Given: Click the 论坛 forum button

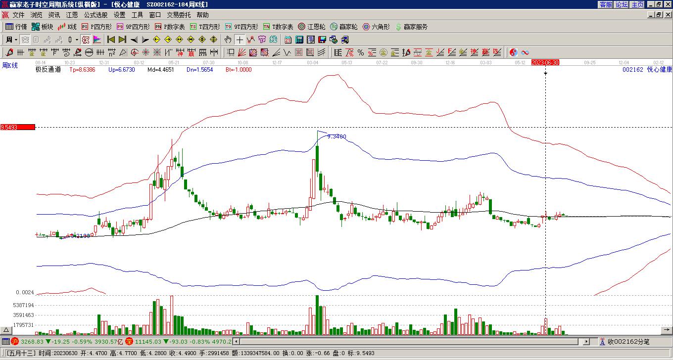Looking at the screenshot, I should (x=622, y=4).
